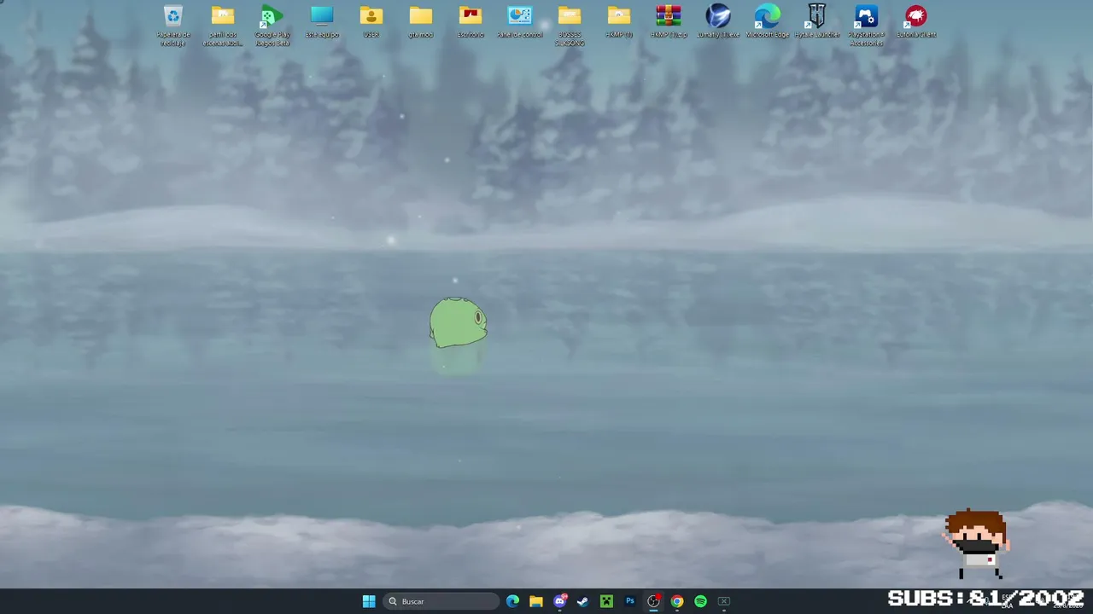Open the Panel de control desktop icon
Screen dimensions: 1093x614
click(x=520, y=21)
